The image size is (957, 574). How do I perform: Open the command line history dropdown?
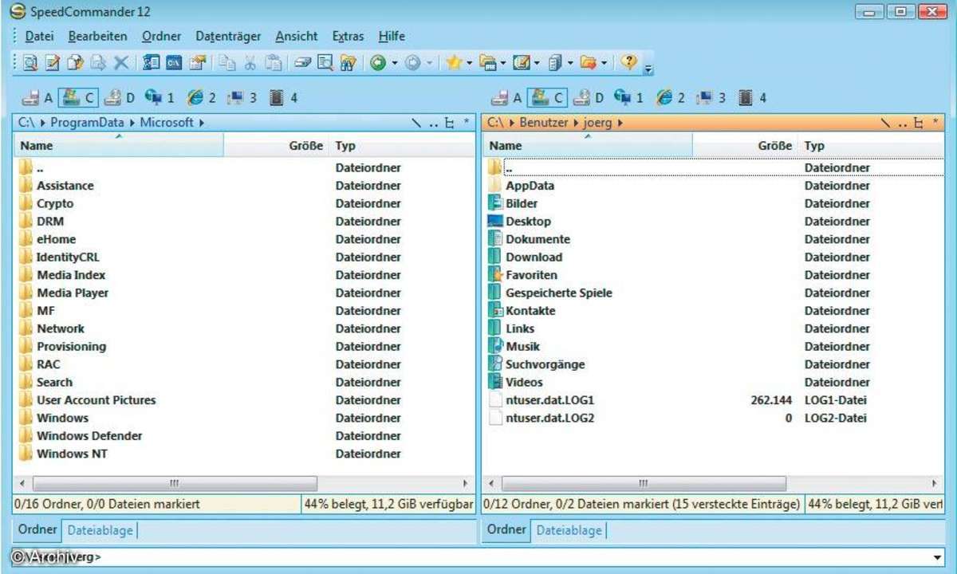click(937, 557)
